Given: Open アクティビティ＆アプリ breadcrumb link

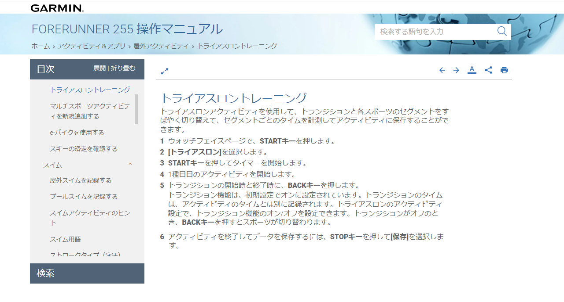Looking at the screenshot, I should (92, 46).
